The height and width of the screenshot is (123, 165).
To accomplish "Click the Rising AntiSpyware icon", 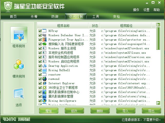I will (44, 101).
